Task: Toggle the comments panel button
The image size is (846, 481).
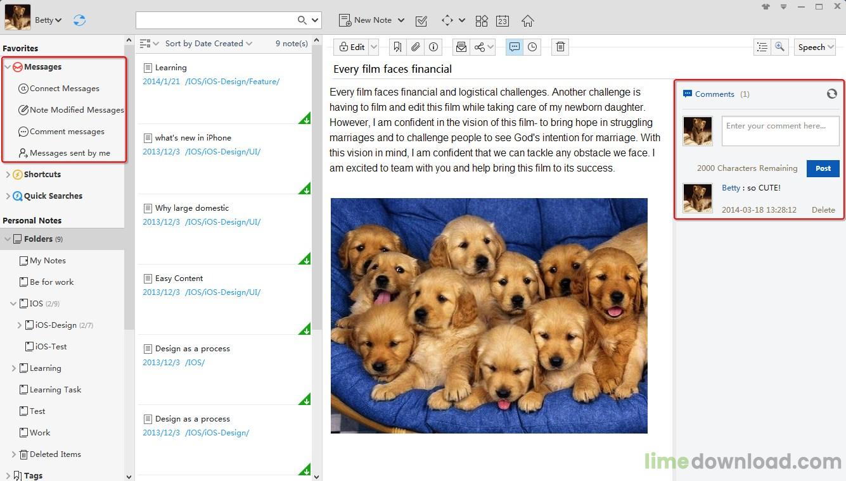Action: point(515,47)
